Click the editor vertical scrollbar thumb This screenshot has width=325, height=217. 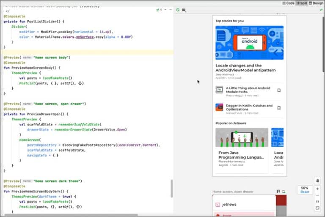[171, 188]
